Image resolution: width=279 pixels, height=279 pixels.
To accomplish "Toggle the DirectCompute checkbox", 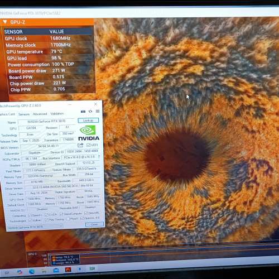I will point(61,214).
